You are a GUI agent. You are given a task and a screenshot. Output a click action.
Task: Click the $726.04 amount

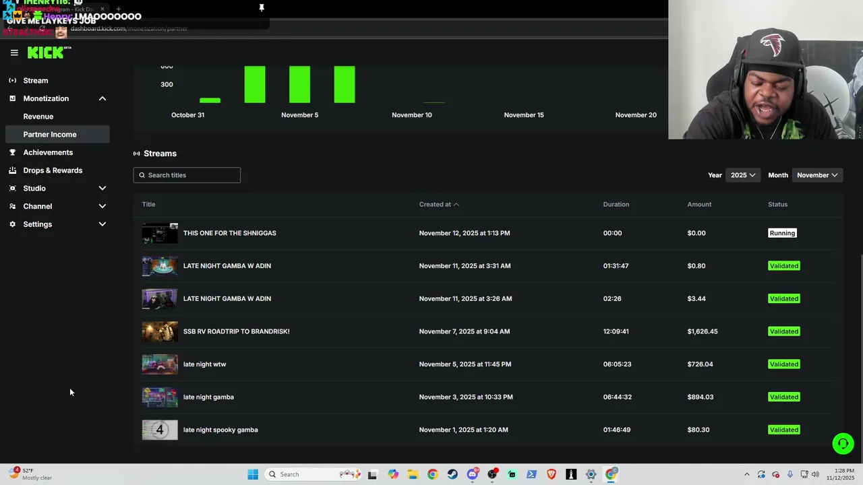pyautogui.click(x=700, y=364)
